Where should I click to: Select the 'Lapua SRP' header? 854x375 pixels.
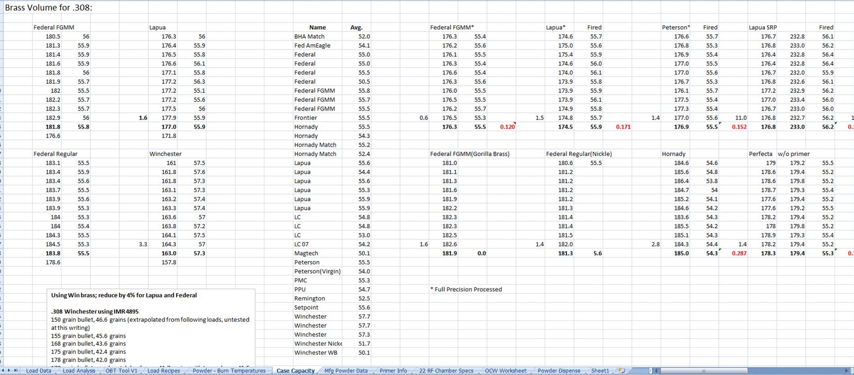click(x=763, y=28)
